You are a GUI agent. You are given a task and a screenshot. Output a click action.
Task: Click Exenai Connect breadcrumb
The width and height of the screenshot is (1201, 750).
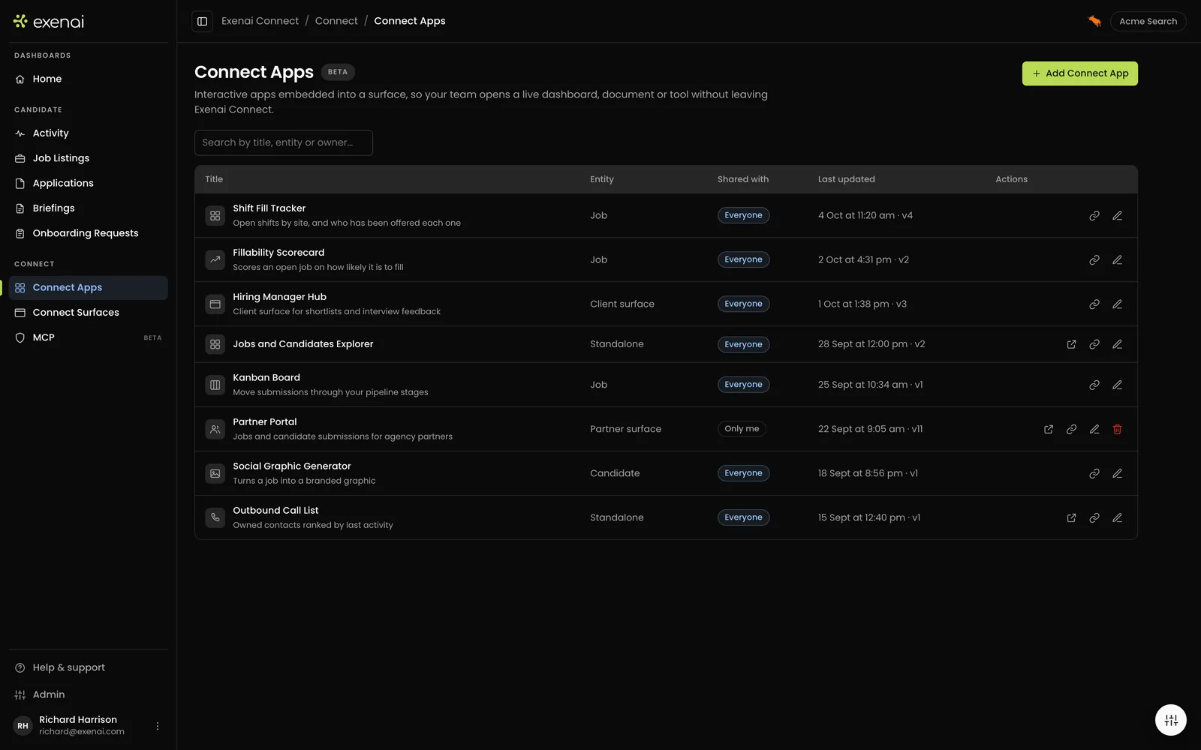(x=260, y=21)
